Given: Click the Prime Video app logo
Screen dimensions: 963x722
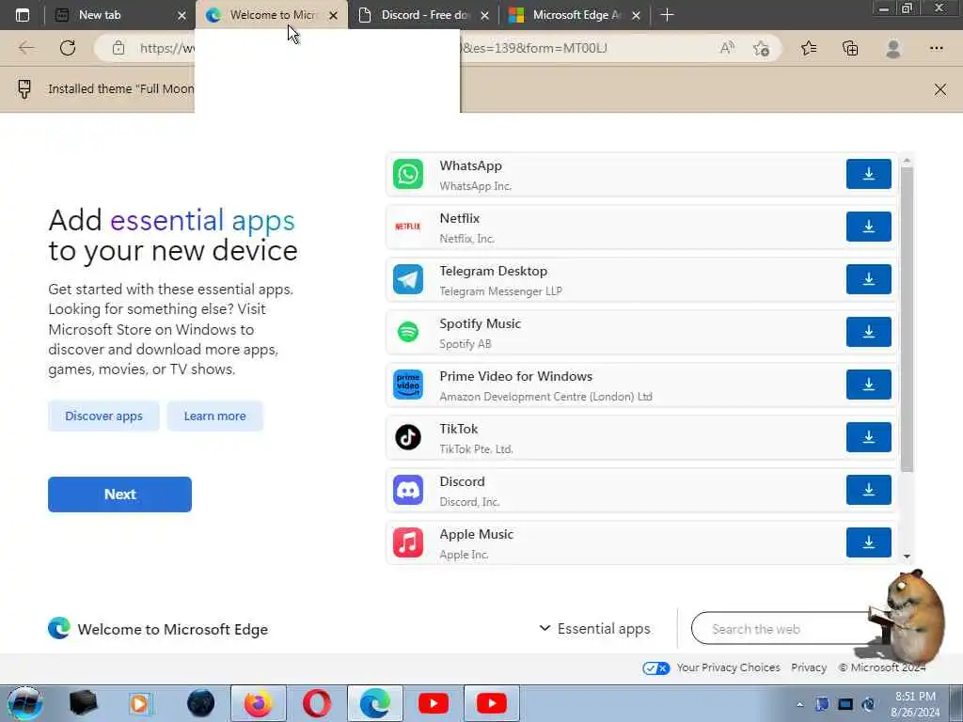Looking at the screenshot, I should click(408, 385).
